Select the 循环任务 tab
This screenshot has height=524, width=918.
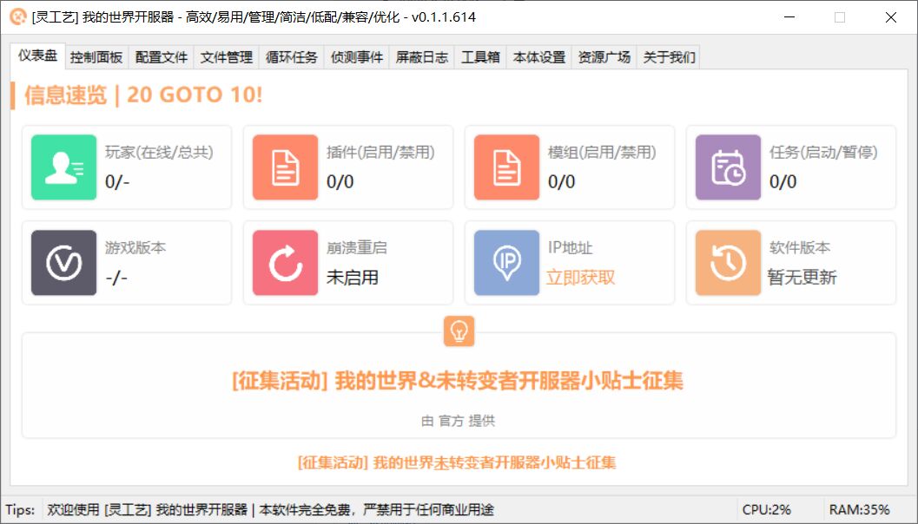(x=292, y=57)
